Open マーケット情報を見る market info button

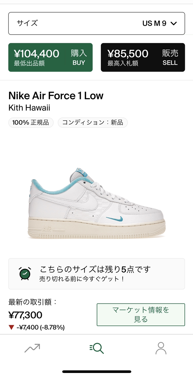pyautogui.click(x=141, y=314)
